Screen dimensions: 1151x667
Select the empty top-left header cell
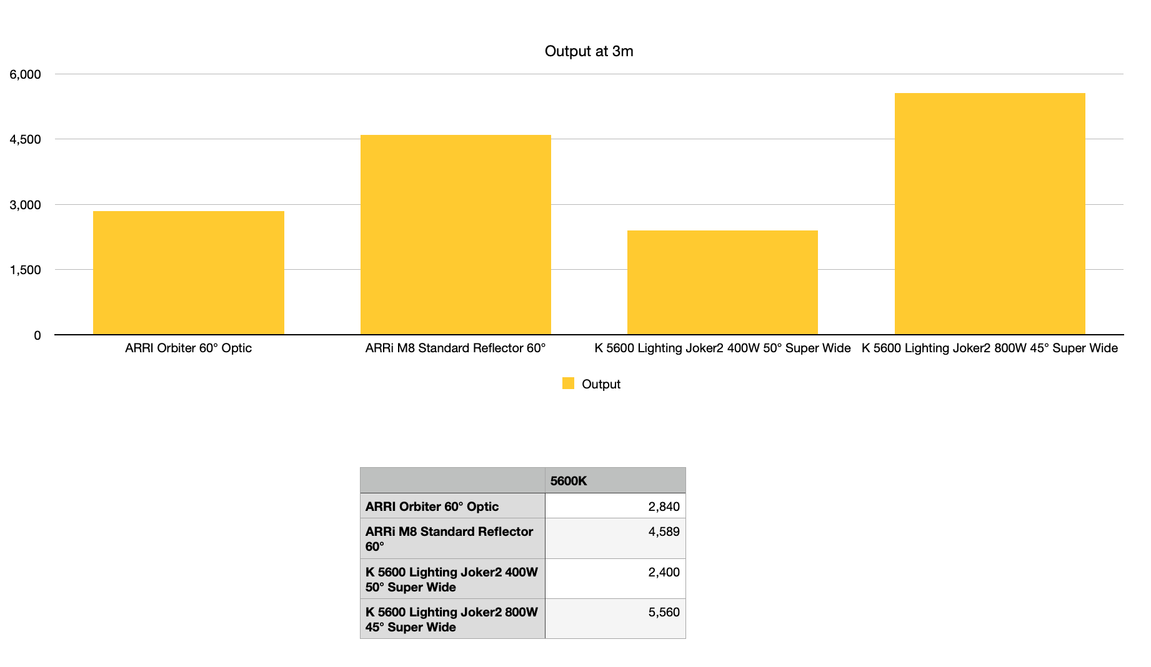tap(453, 480)
